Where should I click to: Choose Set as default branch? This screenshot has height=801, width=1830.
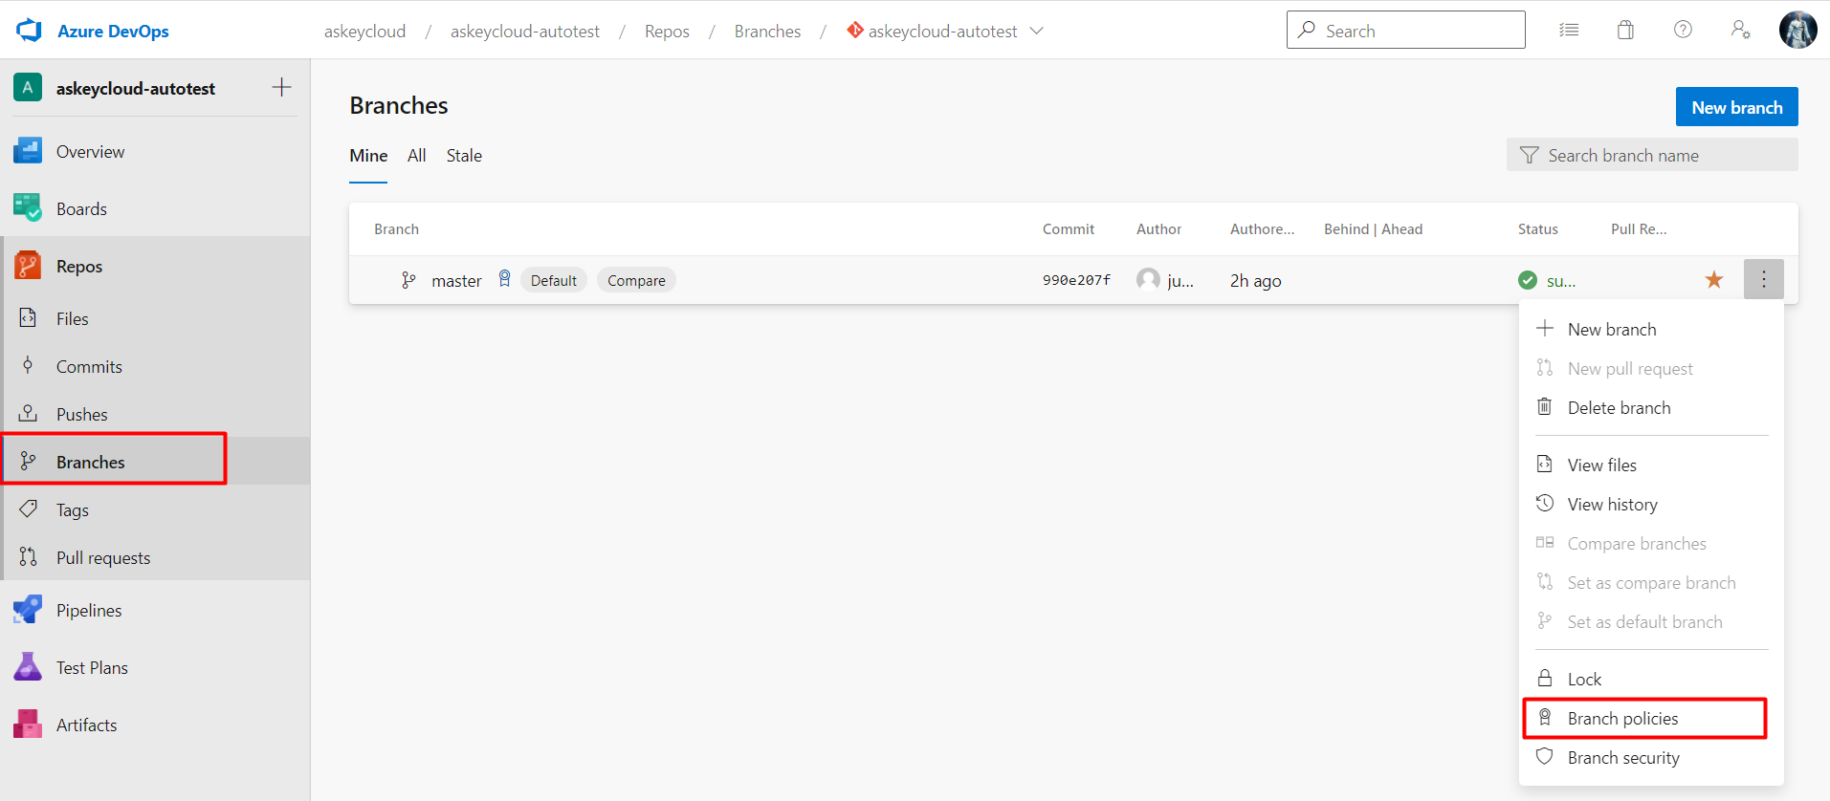tap(1651, 621)
